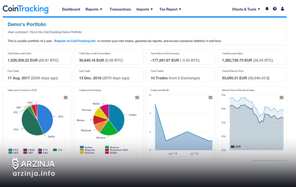Screen dimensions: 296x187
Task: Toggle Bitpanda legend entry in exchange chart
Action: (x=88, y=150)
